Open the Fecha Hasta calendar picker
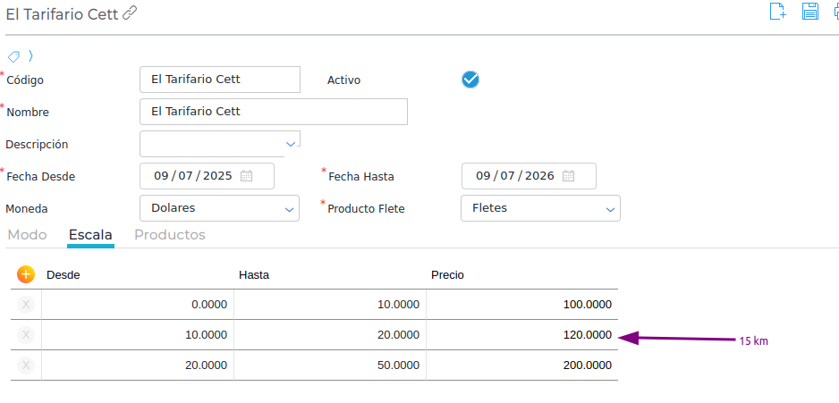The width and height of the screenshot is (839, 403). pos(569,176)
